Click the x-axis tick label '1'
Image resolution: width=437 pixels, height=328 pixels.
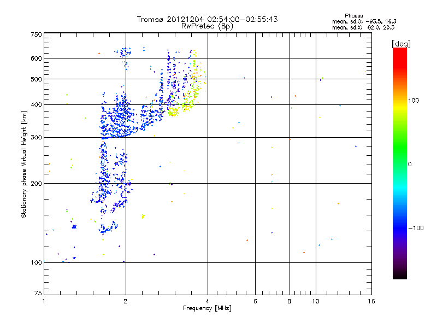click(x=44, y=301)
